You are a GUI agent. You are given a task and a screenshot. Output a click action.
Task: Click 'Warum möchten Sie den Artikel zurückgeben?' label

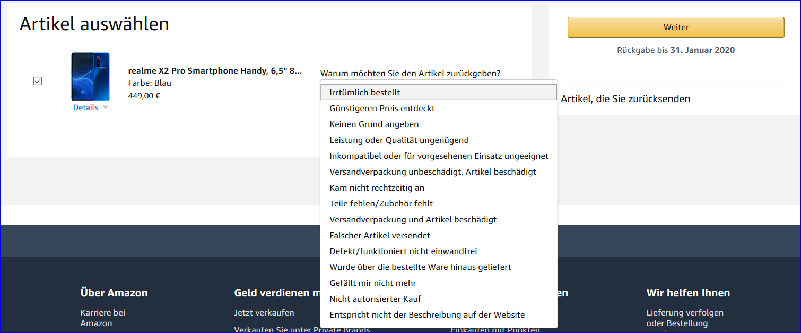[410, 73]
